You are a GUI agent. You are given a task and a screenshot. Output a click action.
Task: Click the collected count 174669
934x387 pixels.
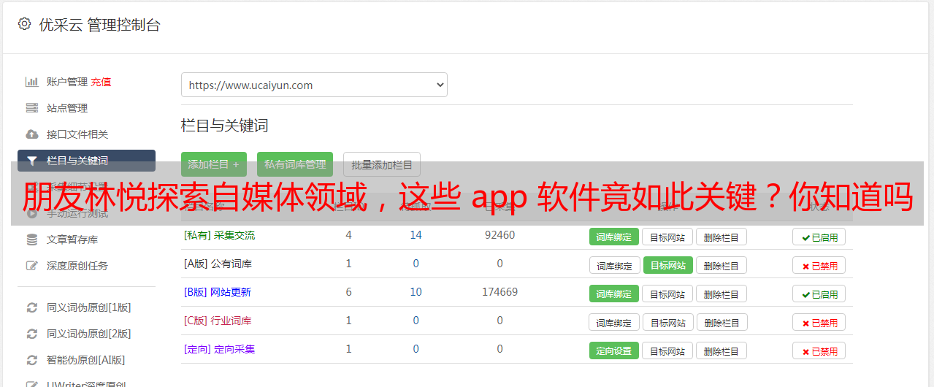499,292
